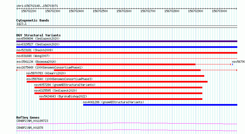Open the esv2675449 (1000GenomesConsortiumPhase1) label
This screenshot has height=134, width=245.
point(50,67)
